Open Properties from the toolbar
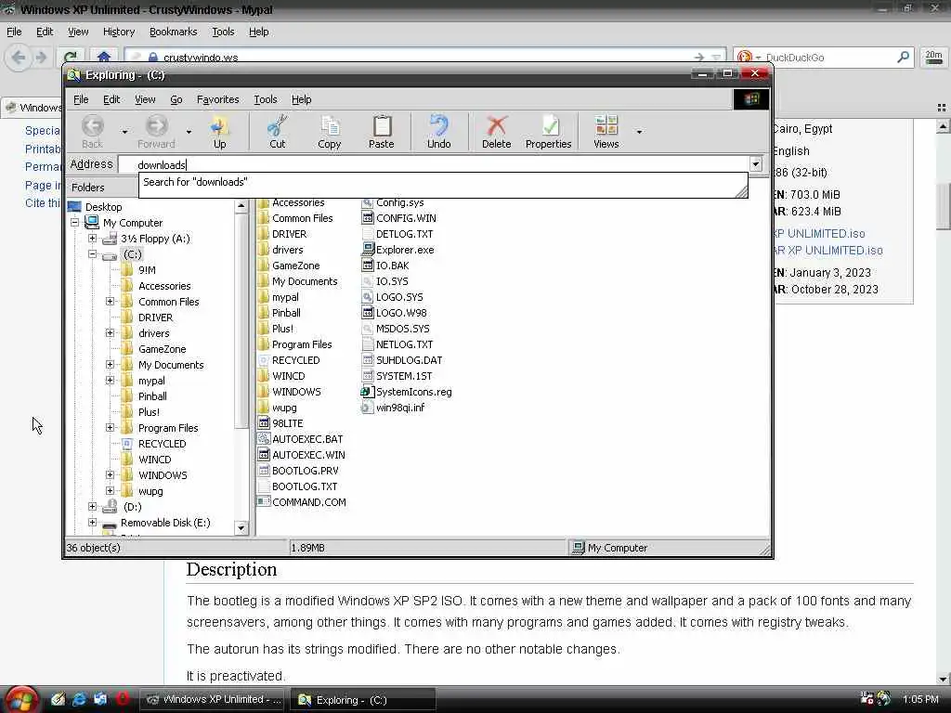951x713 pixels. [548, 132]
